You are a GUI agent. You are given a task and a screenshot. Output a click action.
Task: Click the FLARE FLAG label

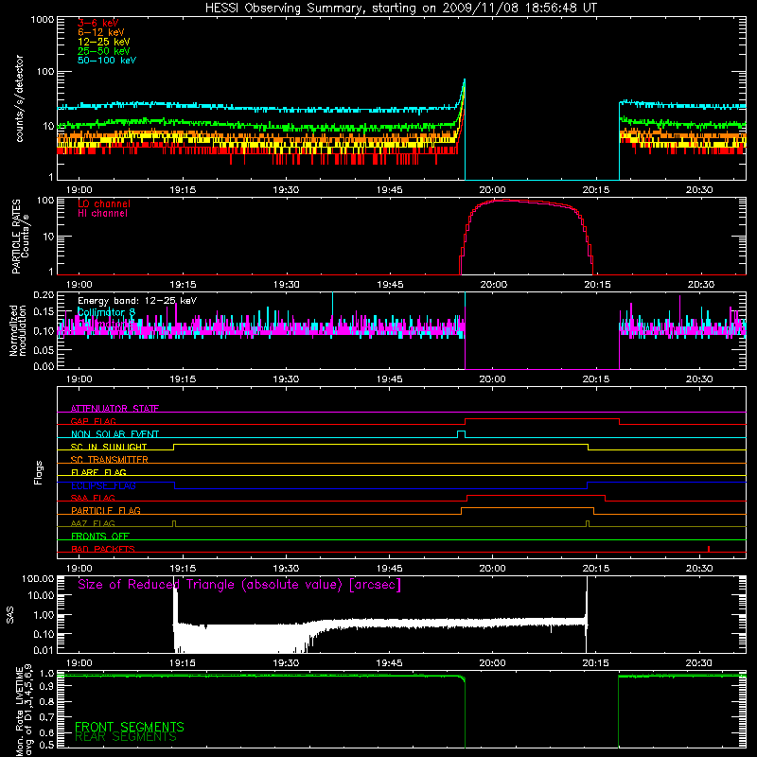pyautogui.click(x=98, y=472)
